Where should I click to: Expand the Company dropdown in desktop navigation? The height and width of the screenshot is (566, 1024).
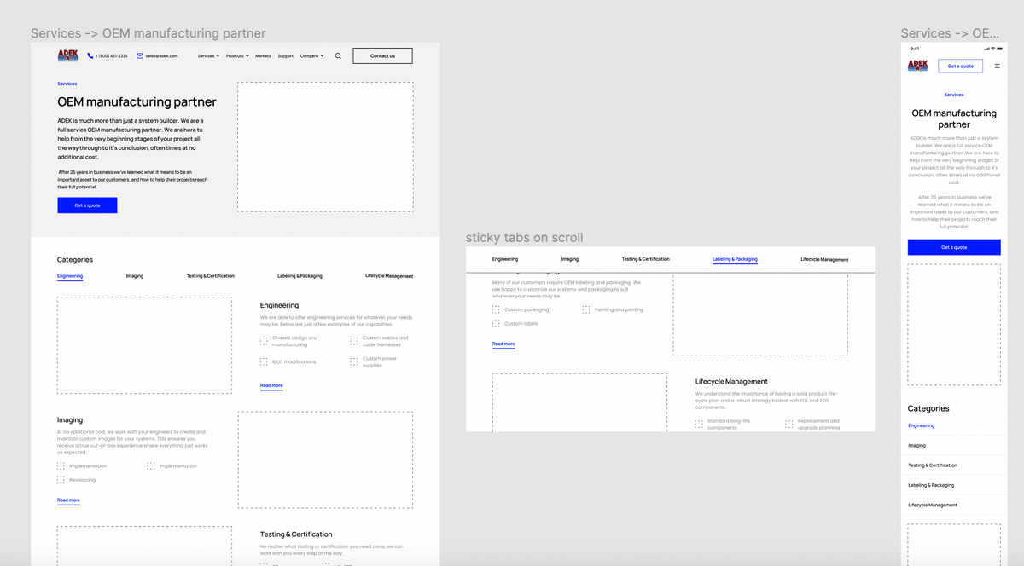[x=311, y=56]
